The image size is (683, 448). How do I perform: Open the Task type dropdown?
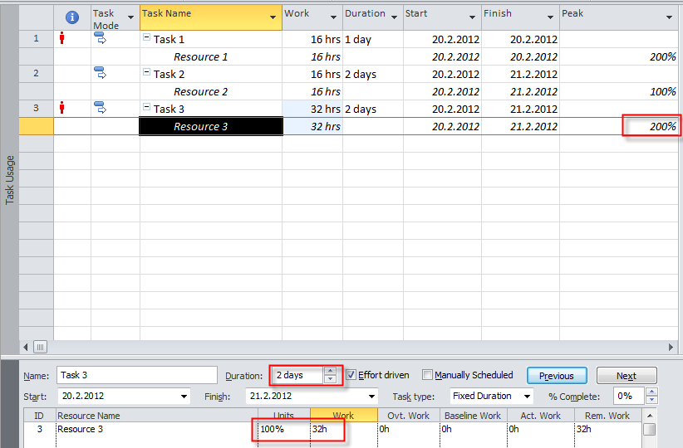tap(528, 397)
